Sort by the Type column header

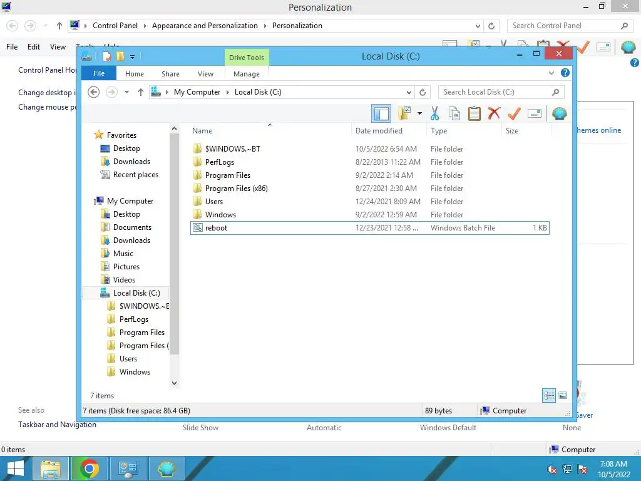click(x=464, y=131)
